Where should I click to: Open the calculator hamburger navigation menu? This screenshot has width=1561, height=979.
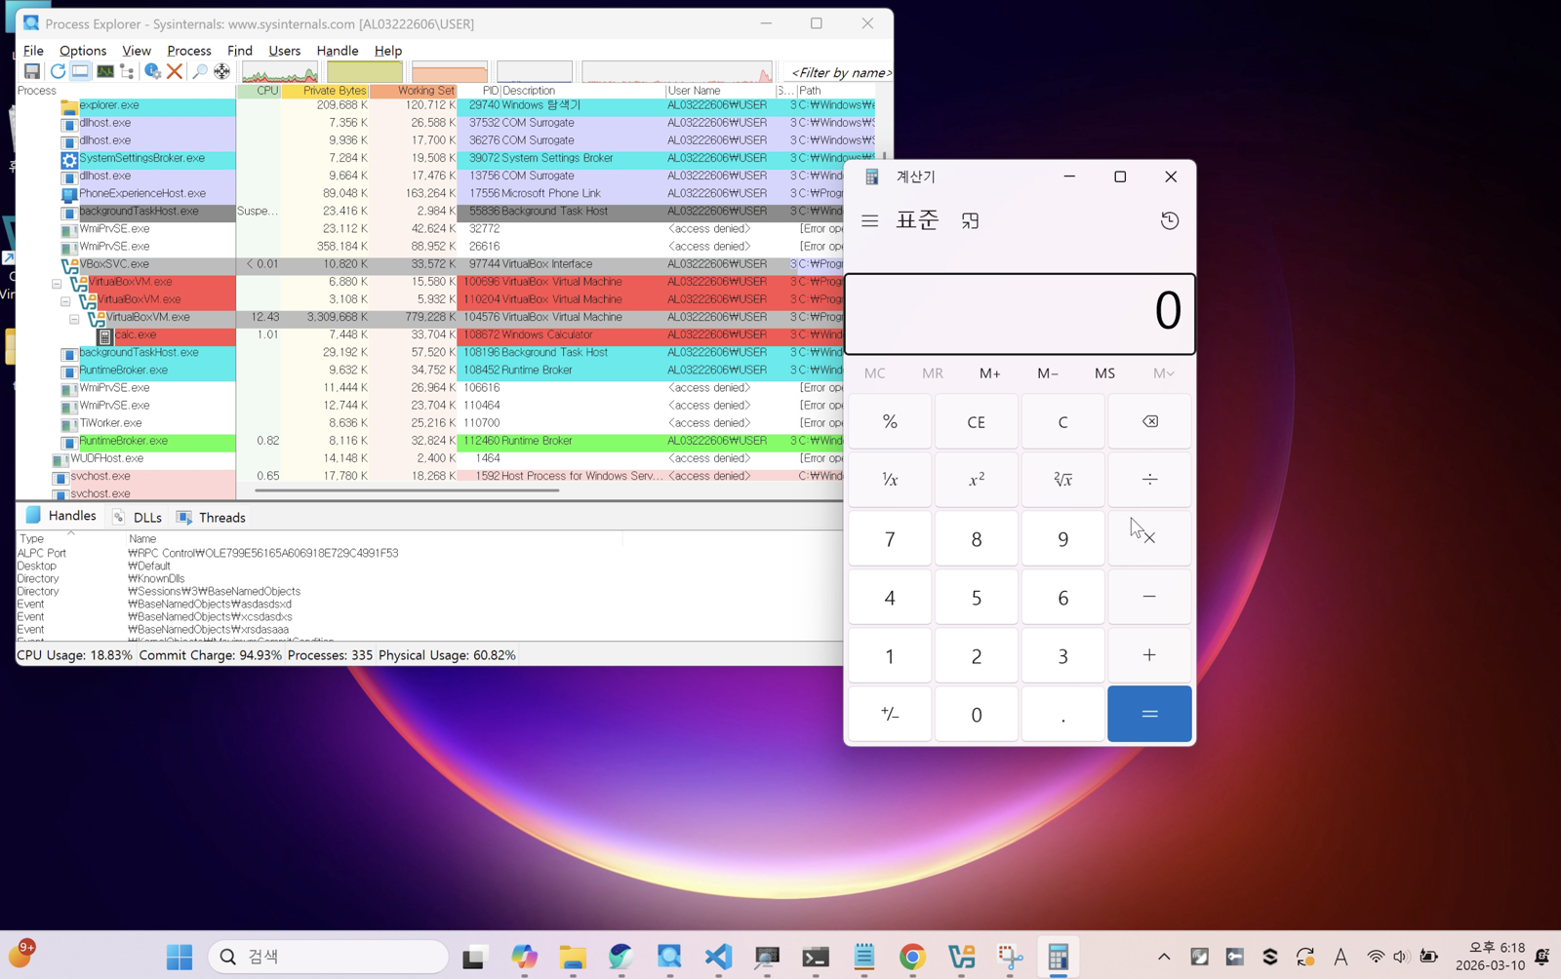(870, 221)
